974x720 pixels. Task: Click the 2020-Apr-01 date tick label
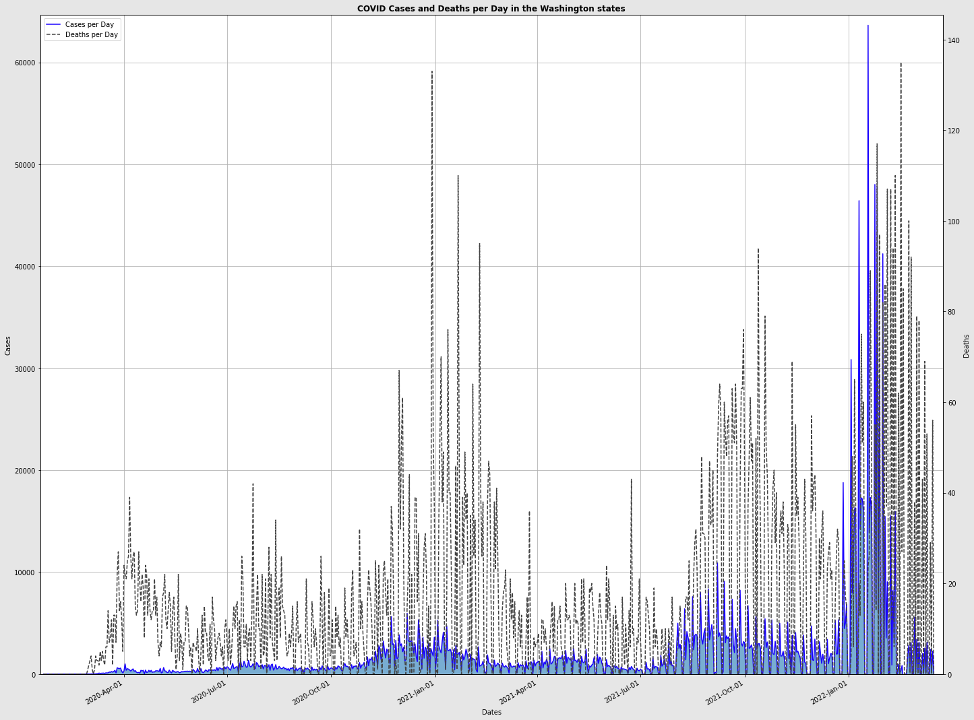pos(104,692)
